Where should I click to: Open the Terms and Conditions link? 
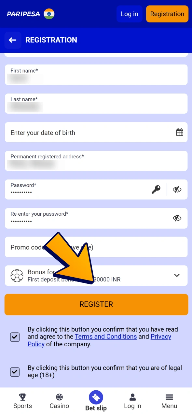click(105, 337)
